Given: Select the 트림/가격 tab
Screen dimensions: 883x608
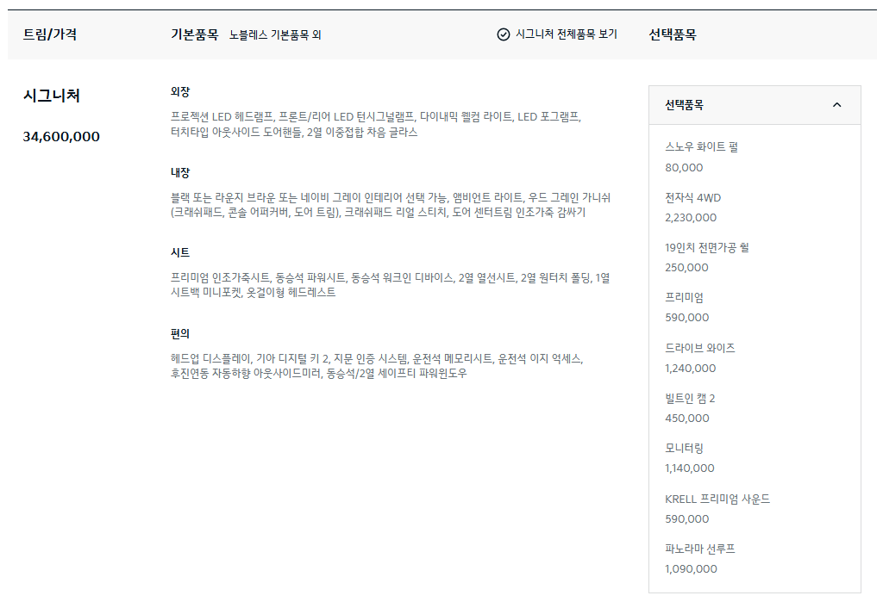Looking at the screenshot, I should (x=48, y=34).
